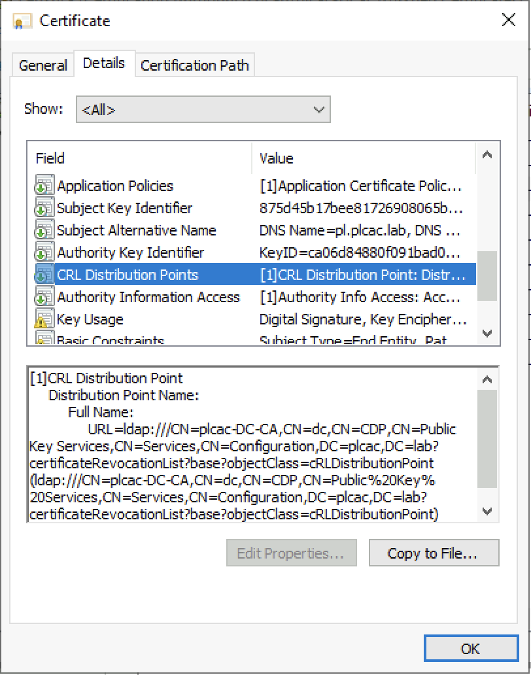The image size is (531, 675).
Task: Click the Key Usage warning icon
Action: point(44,320)
